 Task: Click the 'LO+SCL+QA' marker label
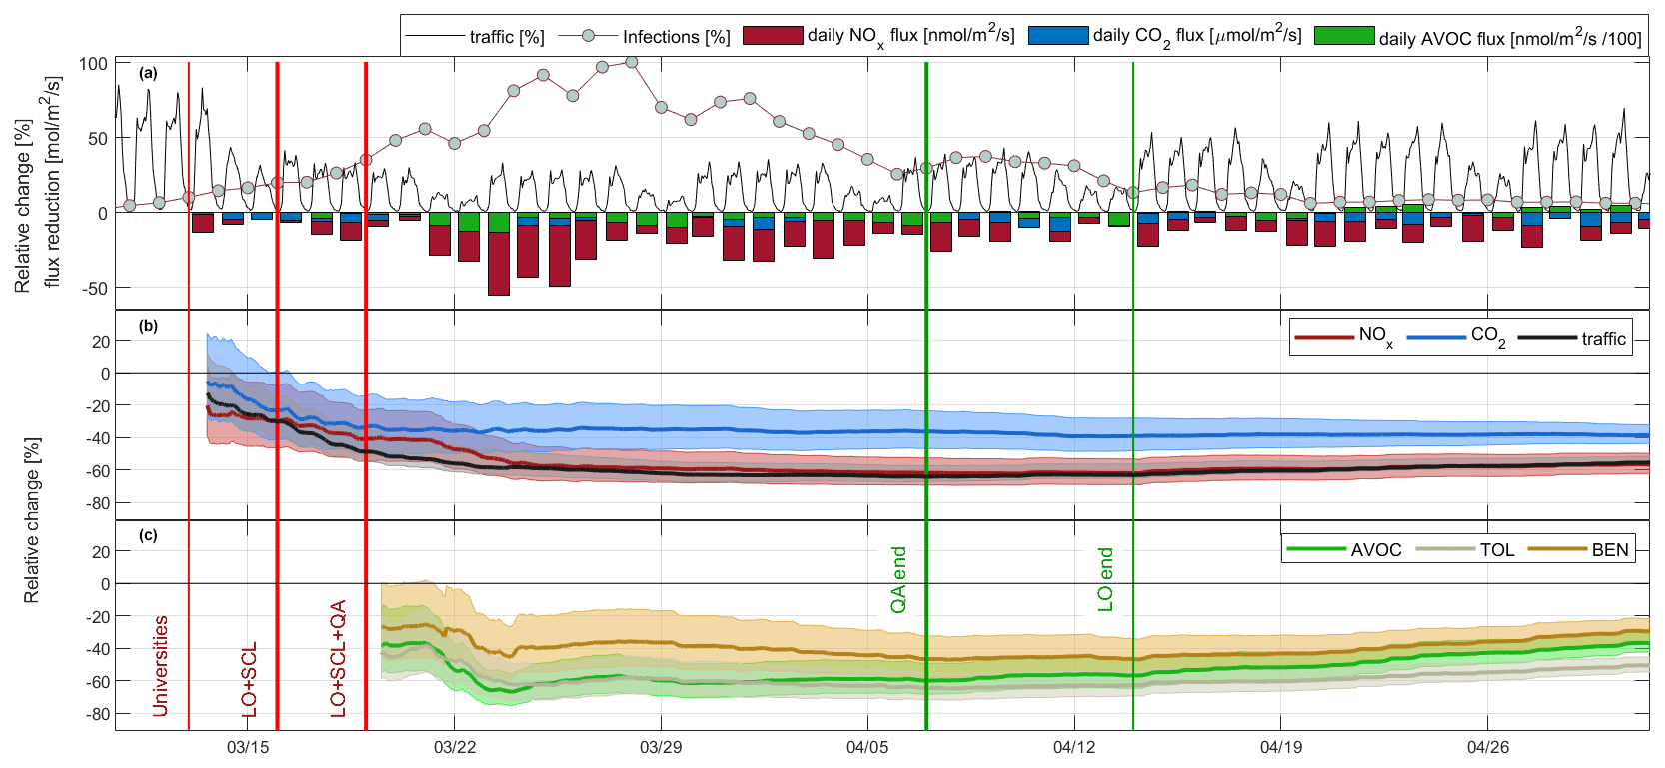coord(338,659)
